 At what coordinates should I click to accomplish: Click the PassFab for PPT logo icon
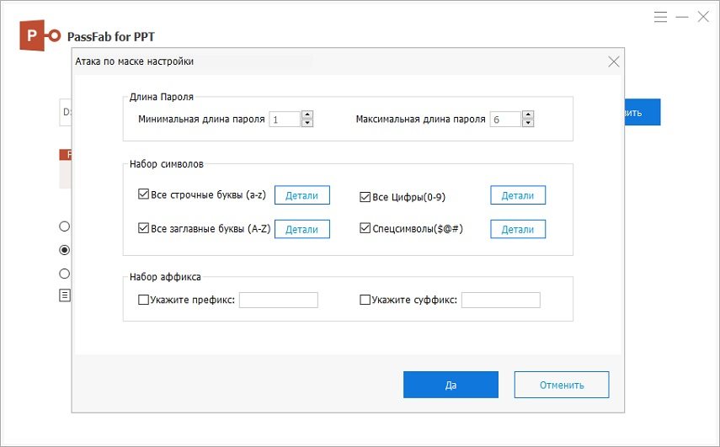pyautogui.click(x=40, y=35)
